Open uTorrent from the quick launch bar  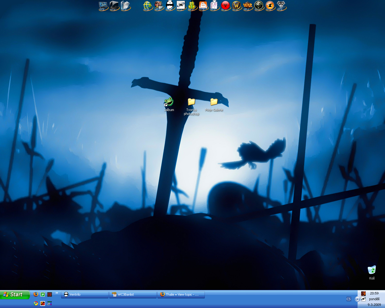[x=43, y=294]
